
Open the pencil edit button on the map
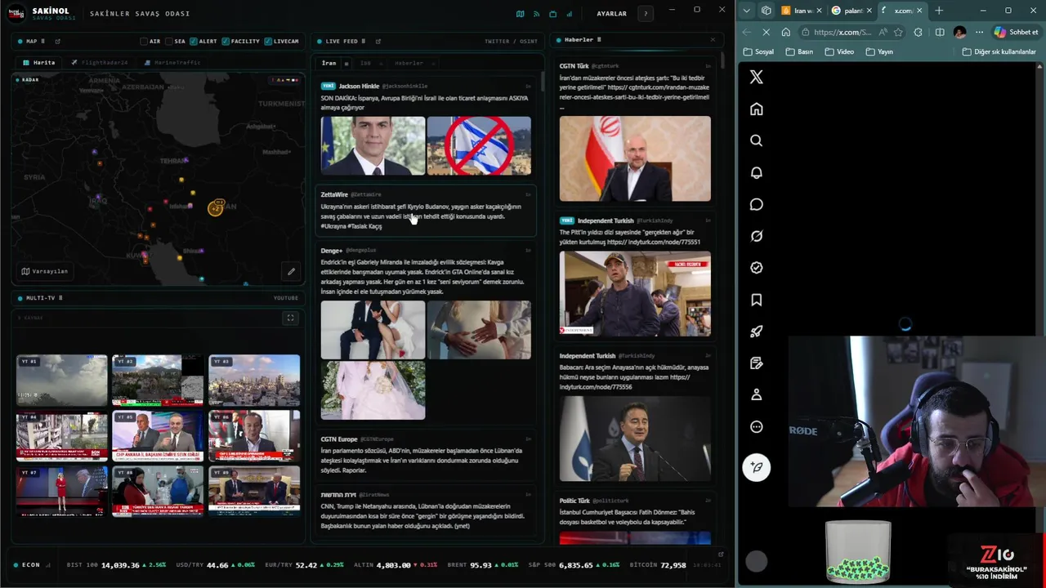tap(291, 271)
